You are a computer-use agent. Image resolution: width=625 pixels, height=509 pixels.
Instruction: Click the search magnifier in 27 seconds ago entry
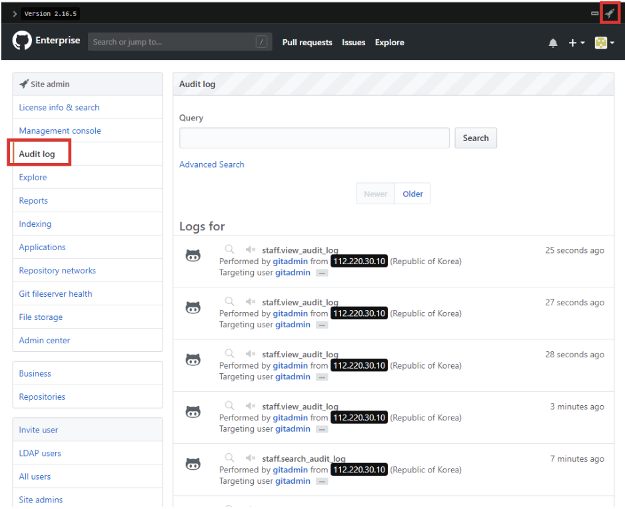(229, 301)
